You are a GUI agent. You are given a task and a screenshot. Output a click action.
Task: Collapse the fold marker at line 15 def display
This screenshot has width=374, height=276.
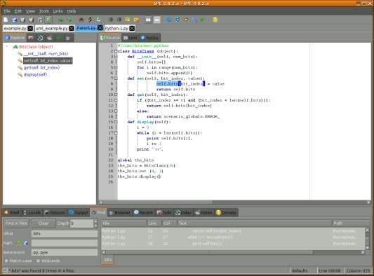[x=116, y=122]
